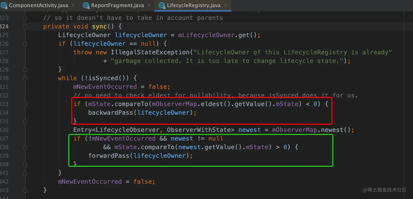Click the Java class icon on ReportFragment.java tab
This screenshot has height=199, width=413.
[x=85, y=5]
